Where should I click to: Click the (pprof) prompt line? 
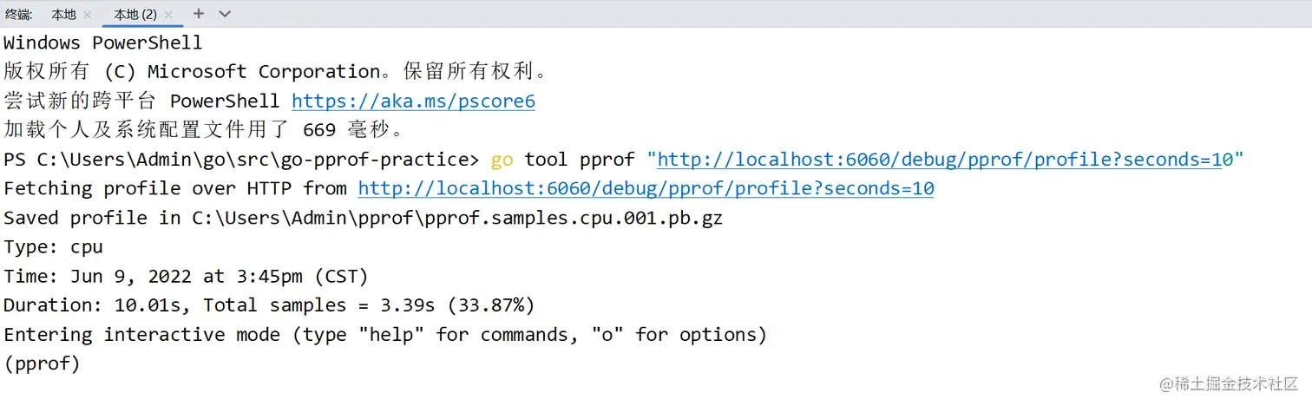43,363
